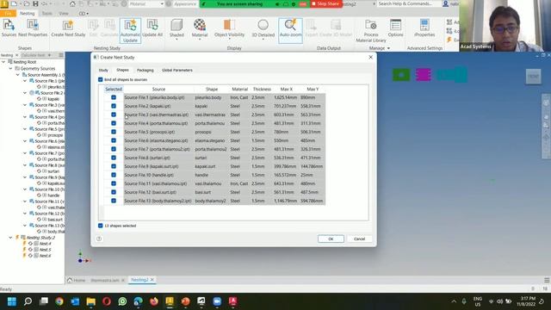The height and width of the screenshot is (310, 551).
Task: Toggle 13 shapes selected checkbox
Action: click(101, 226)
